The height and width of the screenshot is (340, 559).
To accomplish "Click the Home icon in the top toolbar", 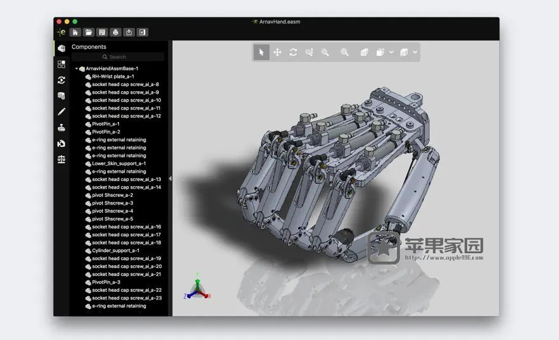I will 75,32.
